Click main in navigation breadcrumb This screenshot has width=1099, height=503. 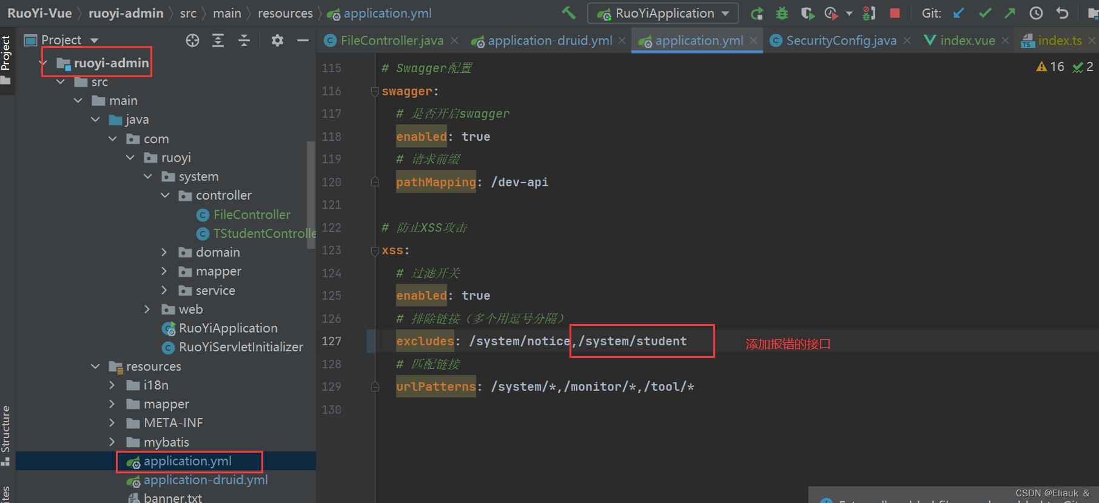(x=227, y=13)
